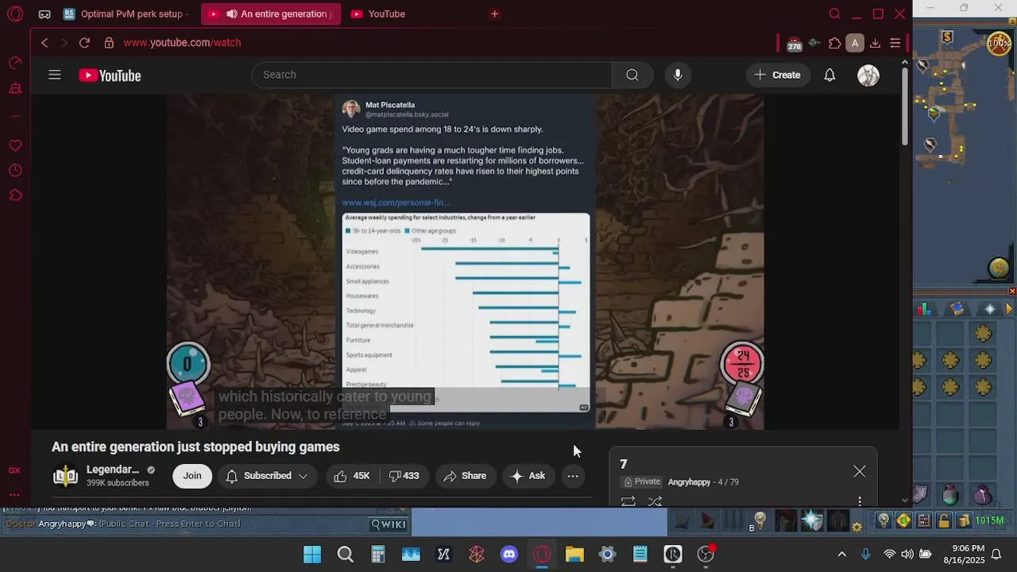
Task: Open OBS Studio from the taskbar
Action: coord(706,555)
